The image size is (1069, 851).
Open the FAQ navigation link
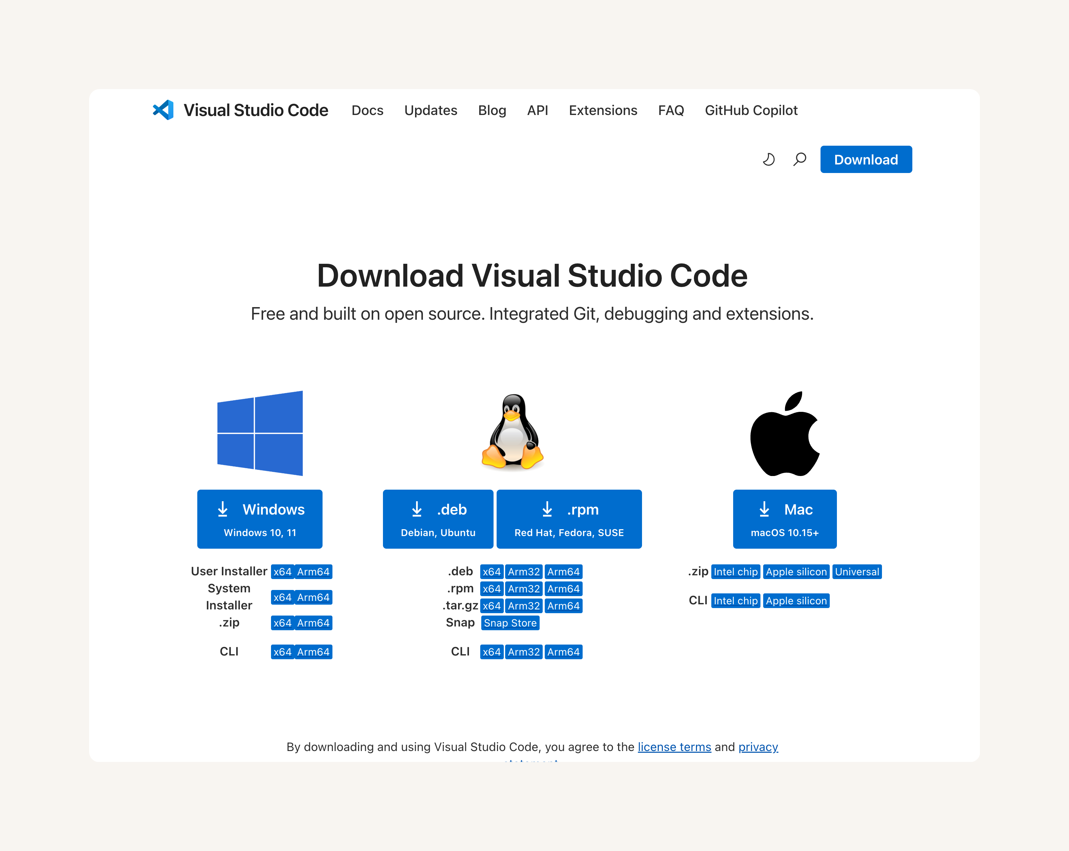[x=671, y=110]
